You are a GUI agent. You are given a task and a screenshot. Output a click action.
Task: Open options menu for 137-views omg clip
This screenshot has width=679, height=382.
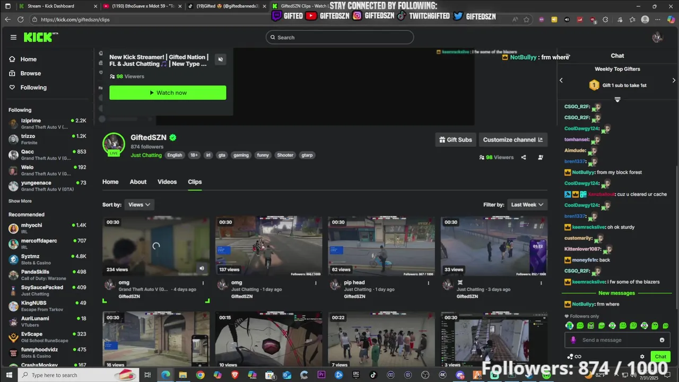(x=316, y=283)
